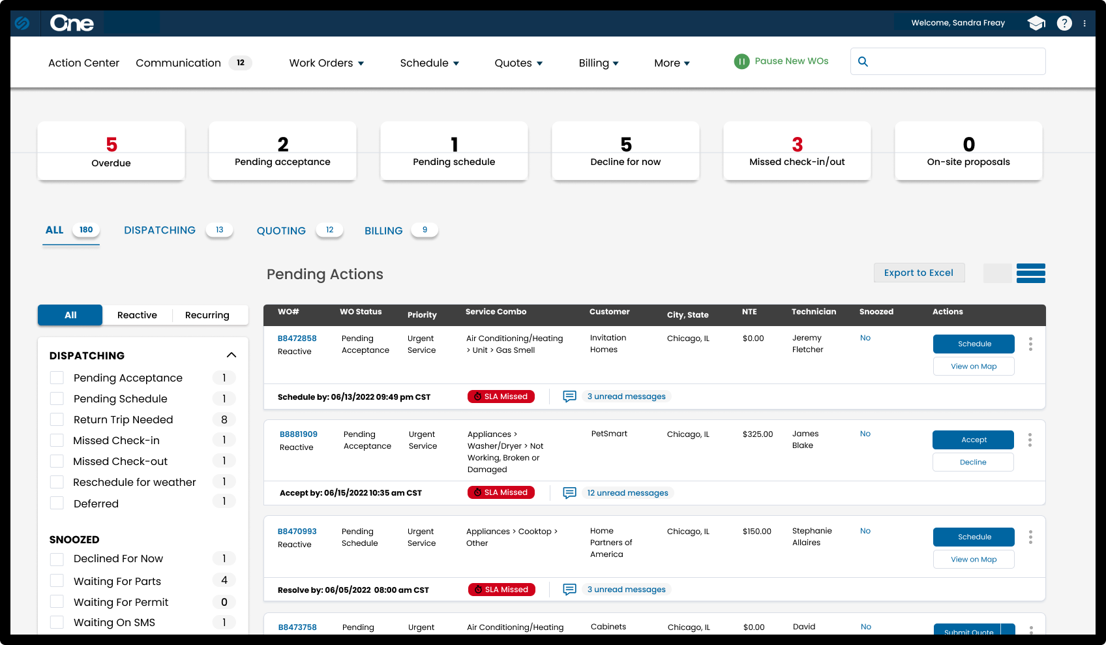This screenshot has height=645, width=1106.
Task: Open the 3 unread messages for B8472858
Action: 626,396
